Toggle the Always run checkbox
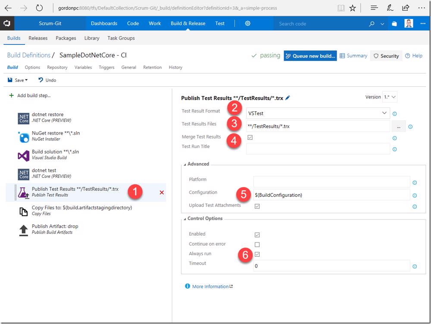The image size is (431, 324). tap(257, 254)
